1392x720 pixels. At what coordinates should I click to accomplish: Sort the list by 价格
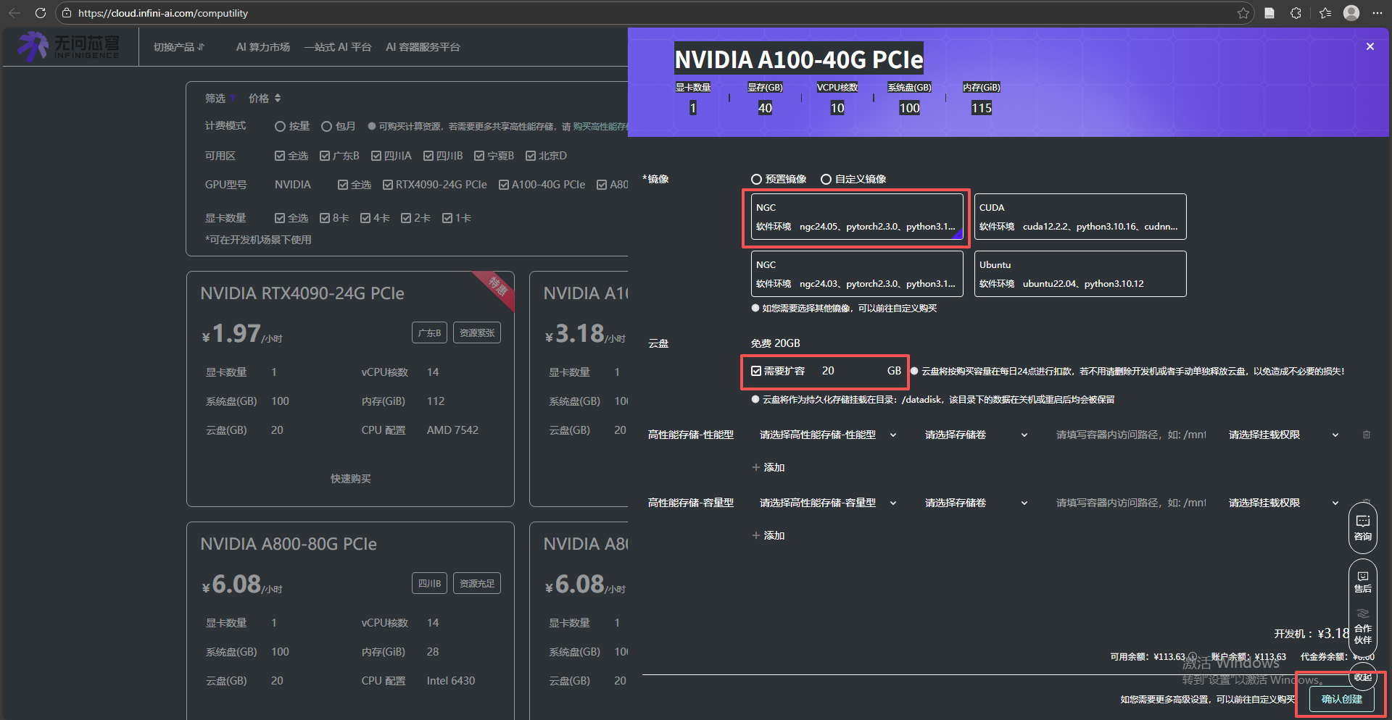point(265,98)
